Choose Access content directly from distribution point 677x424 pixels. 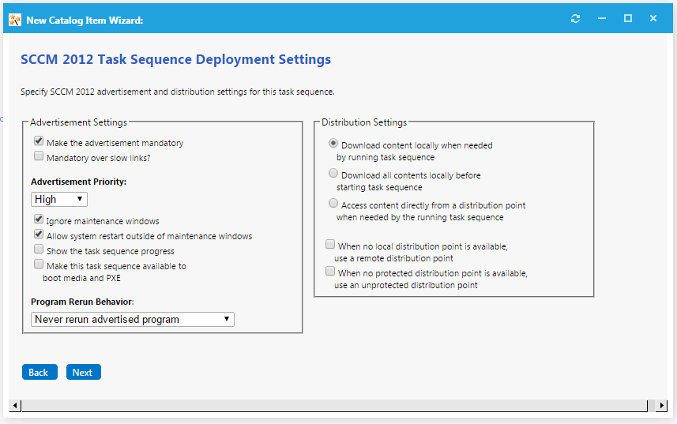tap(333, 204)
